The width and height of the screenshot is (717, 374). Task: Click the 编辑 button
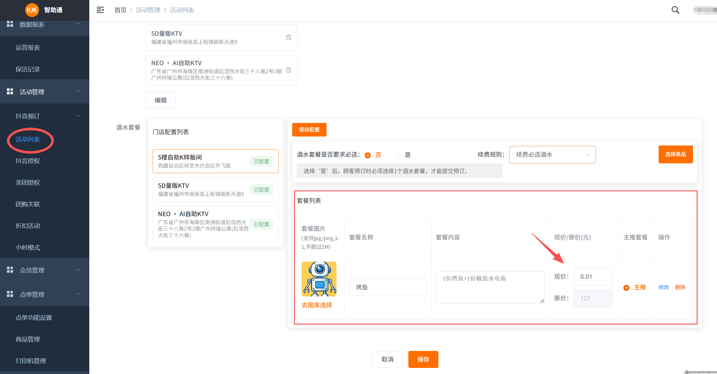pyautogui.click(x=161, y=100)
